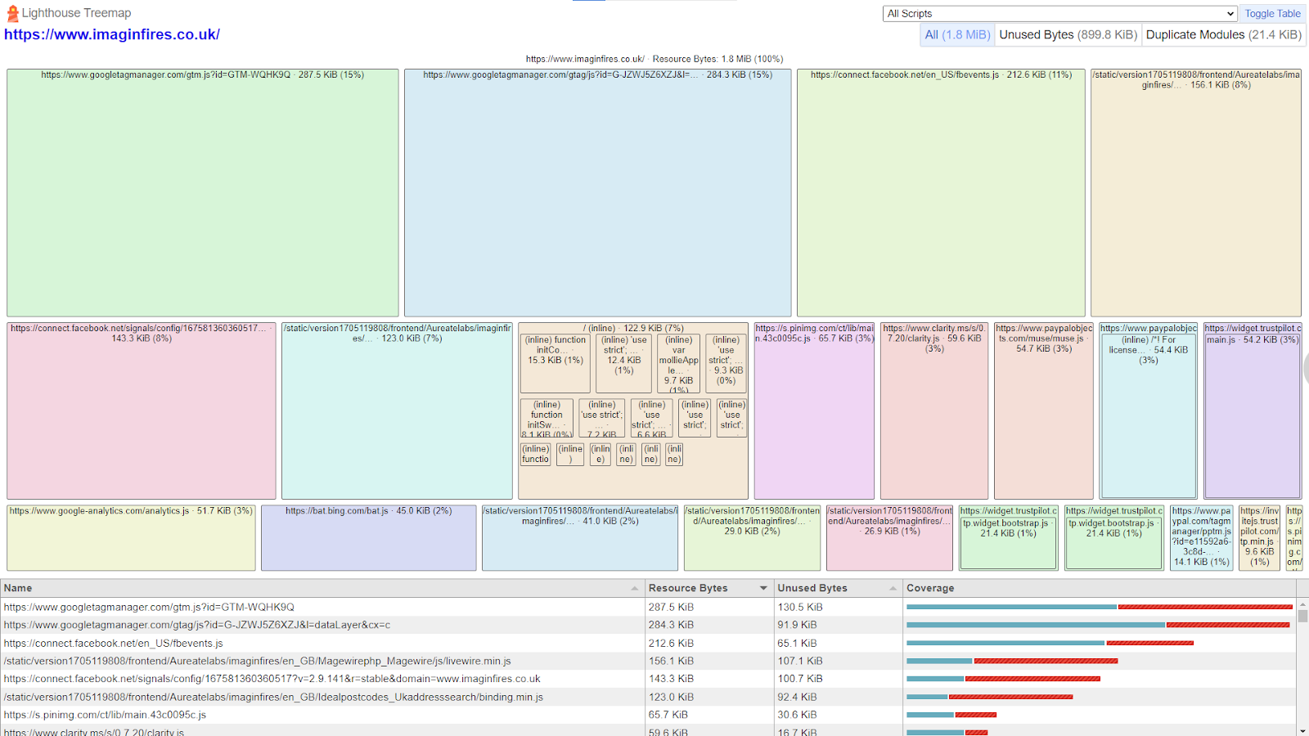
Task: Click the Coverage column header
Action: (x=1099, y=588)
